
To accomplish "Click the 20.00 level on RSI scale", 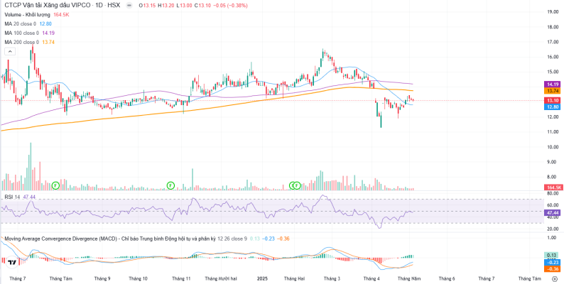I will (x=552, y=229).
